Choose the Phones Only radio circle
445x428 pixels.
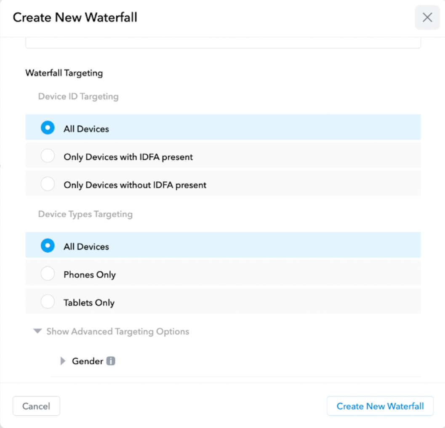point(48,274)
